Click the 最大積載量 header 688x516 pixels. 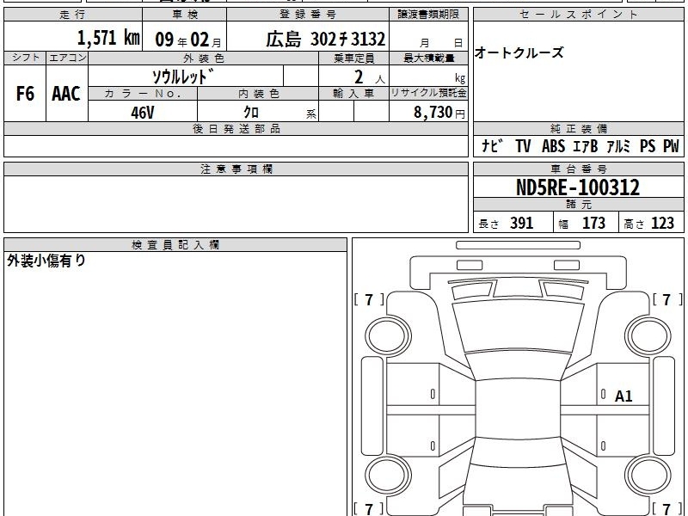tap(428, 58)
